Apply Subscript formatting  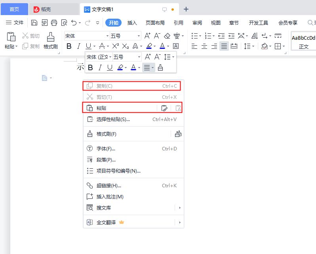[x=126, y=46]
